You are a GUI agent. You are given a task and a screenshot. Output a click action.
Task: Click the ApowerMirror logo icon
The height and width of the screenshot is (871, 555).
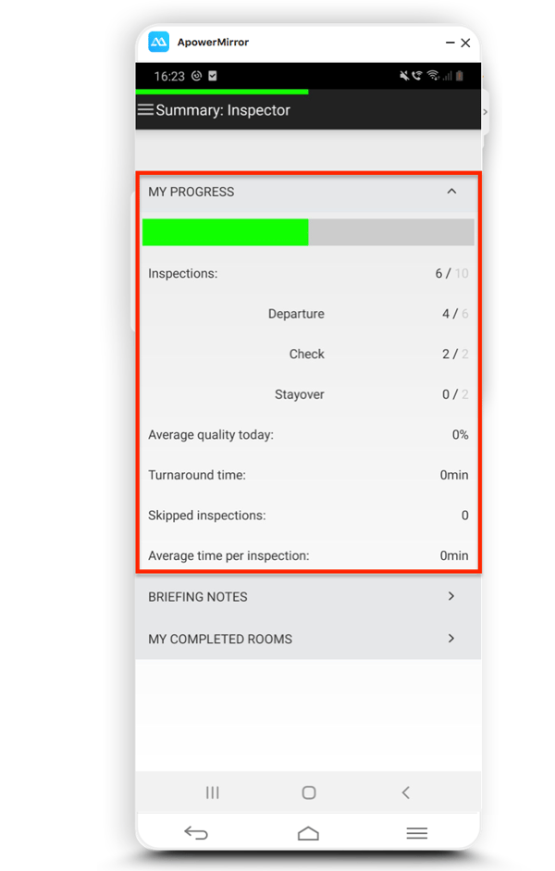159,42
